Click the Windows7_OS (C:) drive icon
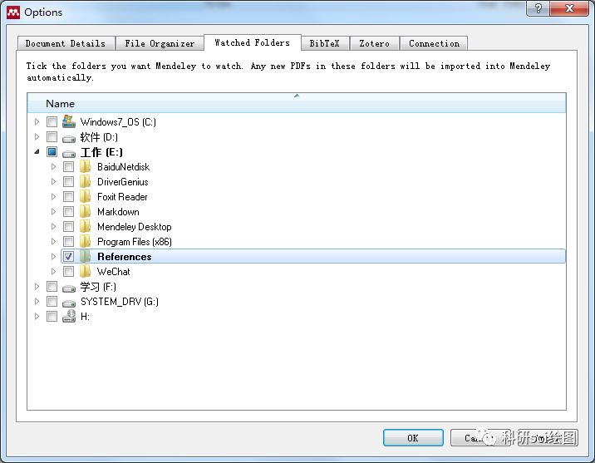The width and height of the screenshot is (595, 463). coord(69,121)
